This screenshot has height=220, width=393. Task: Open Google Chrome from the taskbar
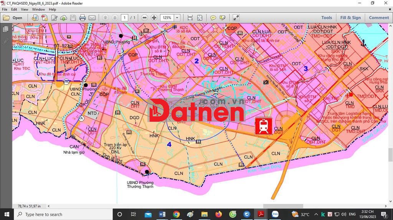pyautogui.click(x=176, y=214)
